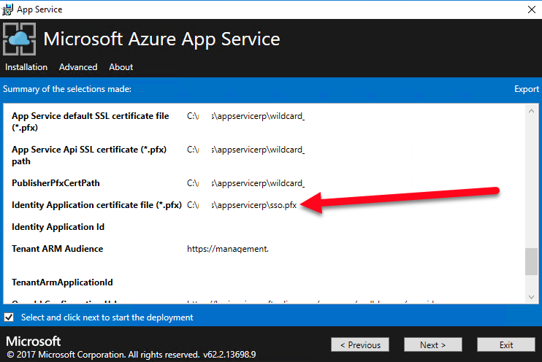Toggle the start deployment checkbox

9,317
